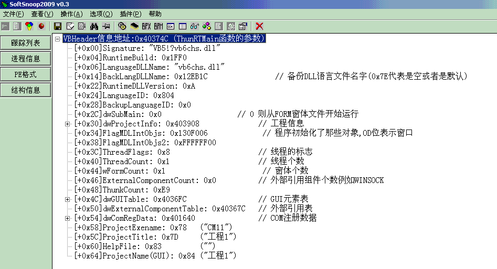Expand the dwComRegData tree node
Image resolution: width=497 pixels, height=269 pixels.
point(67,218)
